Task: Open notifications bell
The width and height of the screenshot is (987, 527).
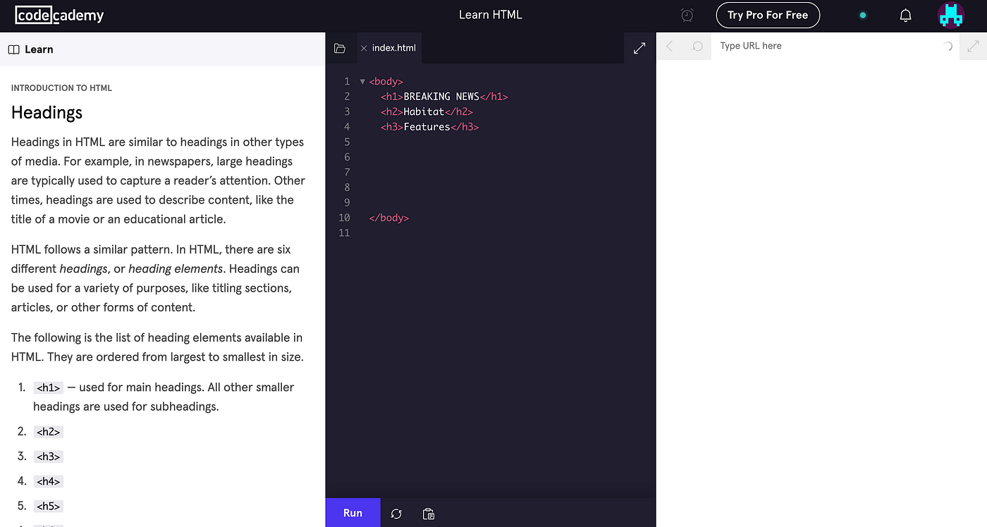Action: (906, 15)
